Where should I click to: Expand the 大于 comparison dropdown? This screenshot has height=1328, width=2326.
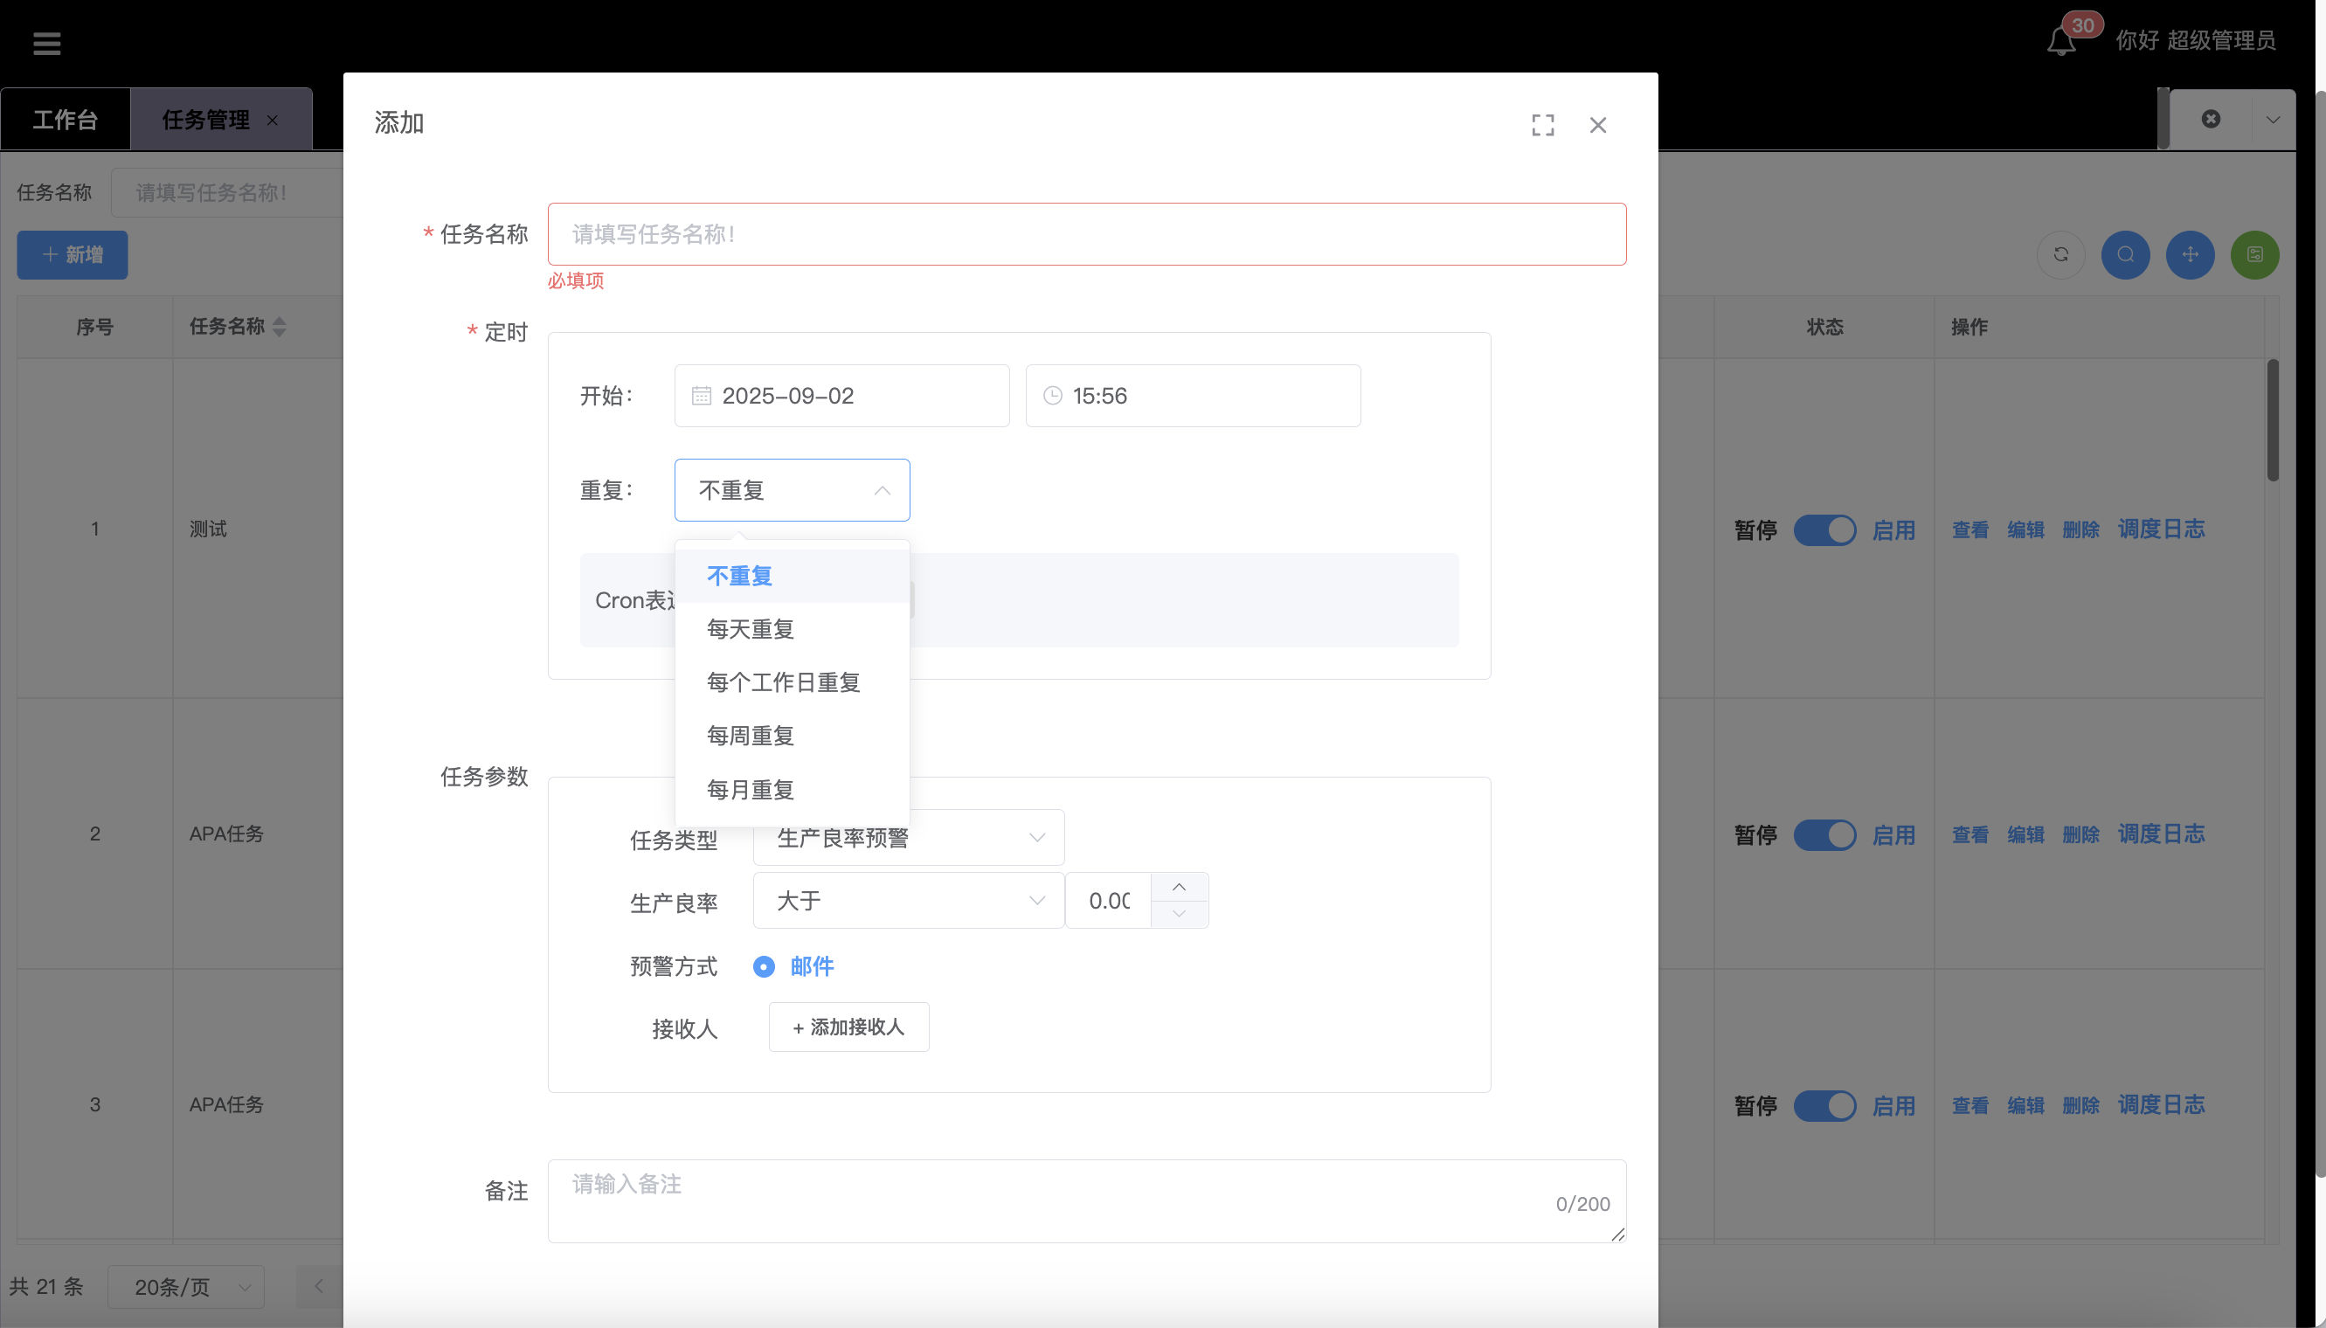(908, 901)
